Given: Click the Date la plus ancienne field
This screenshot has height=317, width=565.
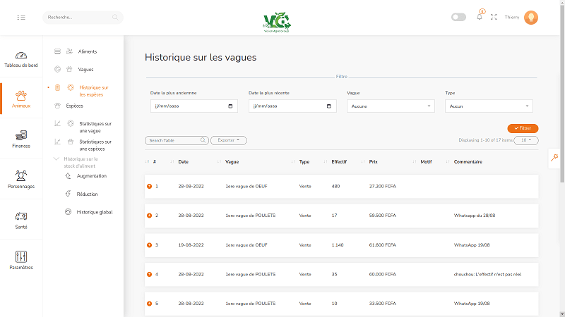Looking at the screenshot, I should (194, 106).
